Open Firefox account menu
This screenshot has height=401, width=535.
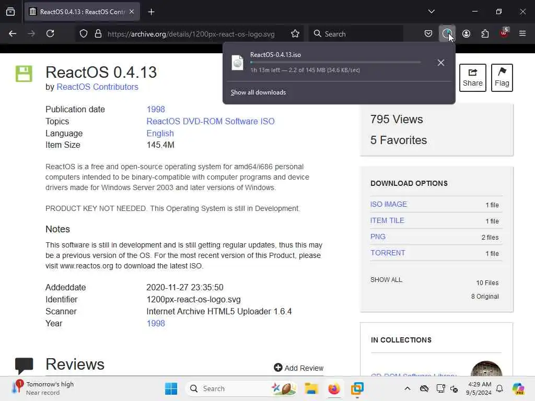pyautogui.click(x=466, y=33)
